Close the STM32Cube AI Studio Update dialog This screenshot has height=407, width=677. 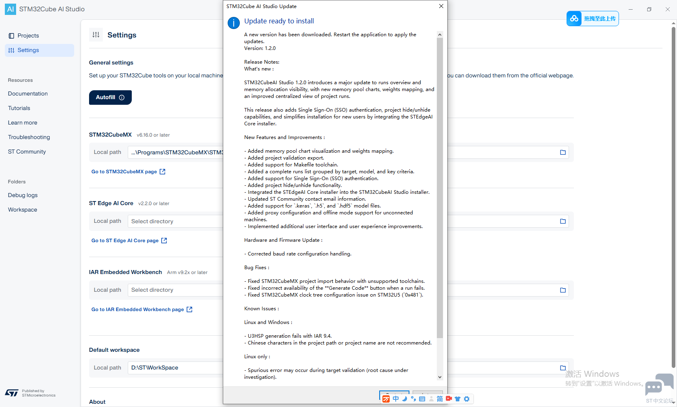pos(441,6)
